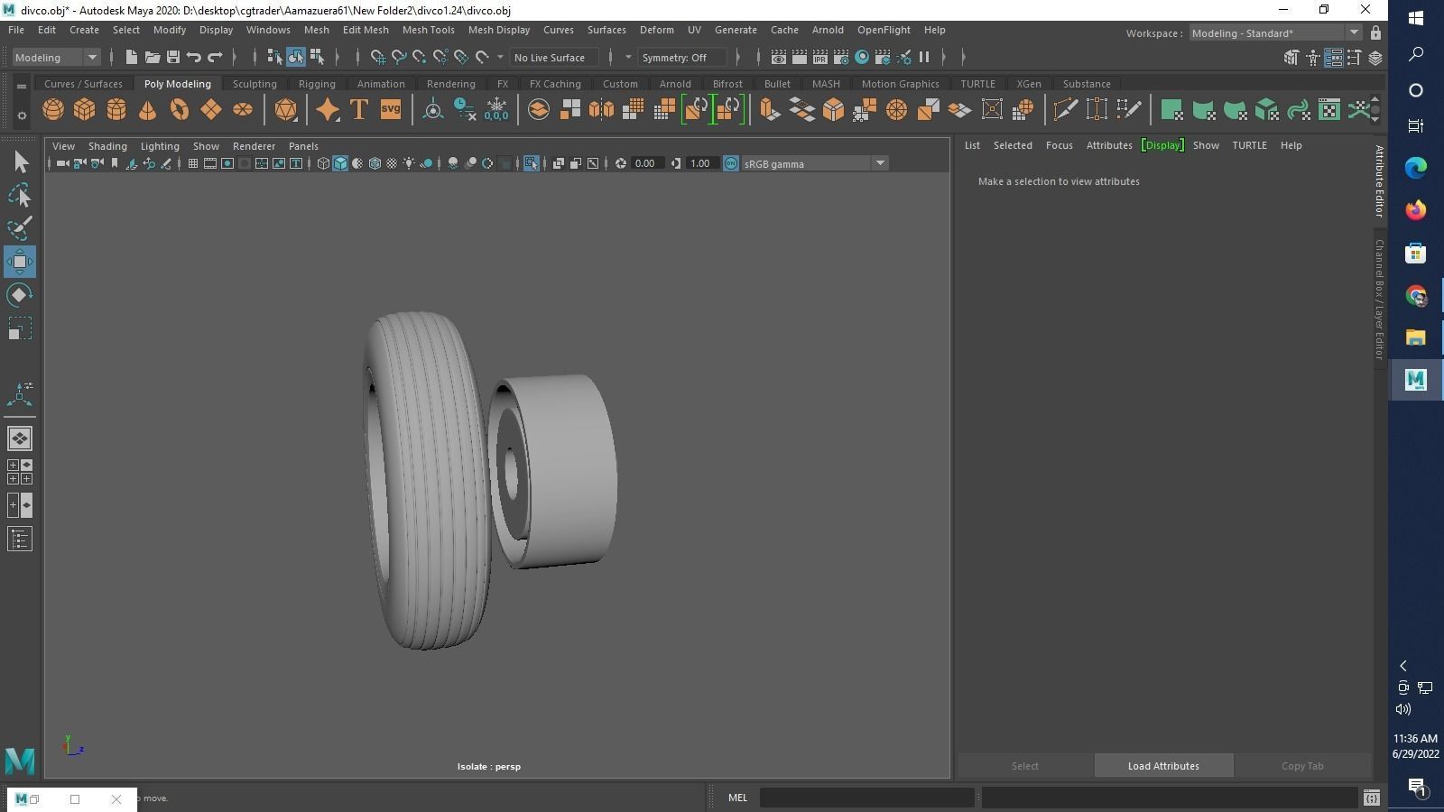Click the Redo arrow icon
This screenshot has width=1444, height=812.
click(216, 58)
